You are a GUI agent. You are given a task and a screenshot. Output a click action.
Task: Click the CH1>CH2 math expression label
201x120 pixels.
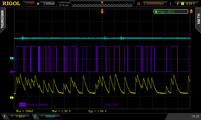tap(112, 104)
